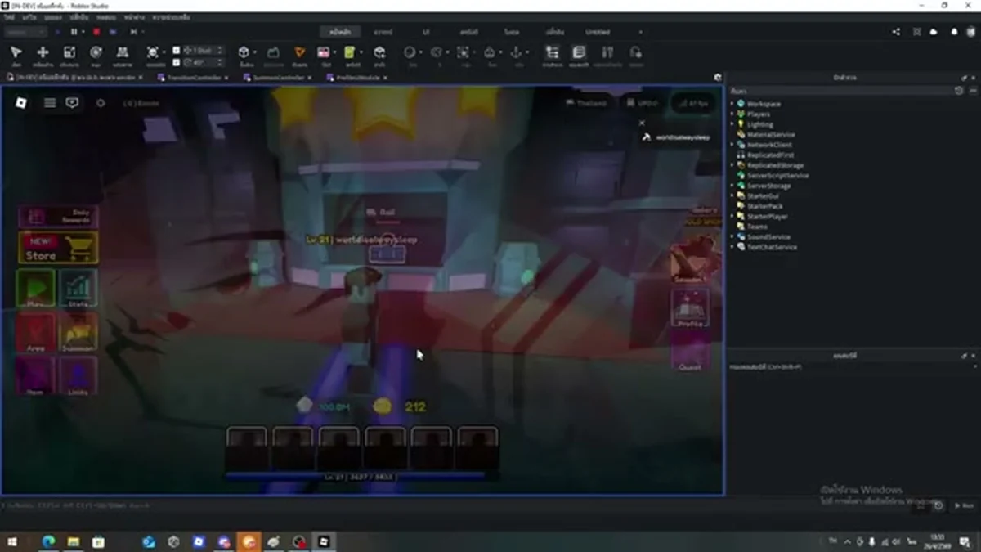Insert a Part with cube icon

(x=244, y=52)
